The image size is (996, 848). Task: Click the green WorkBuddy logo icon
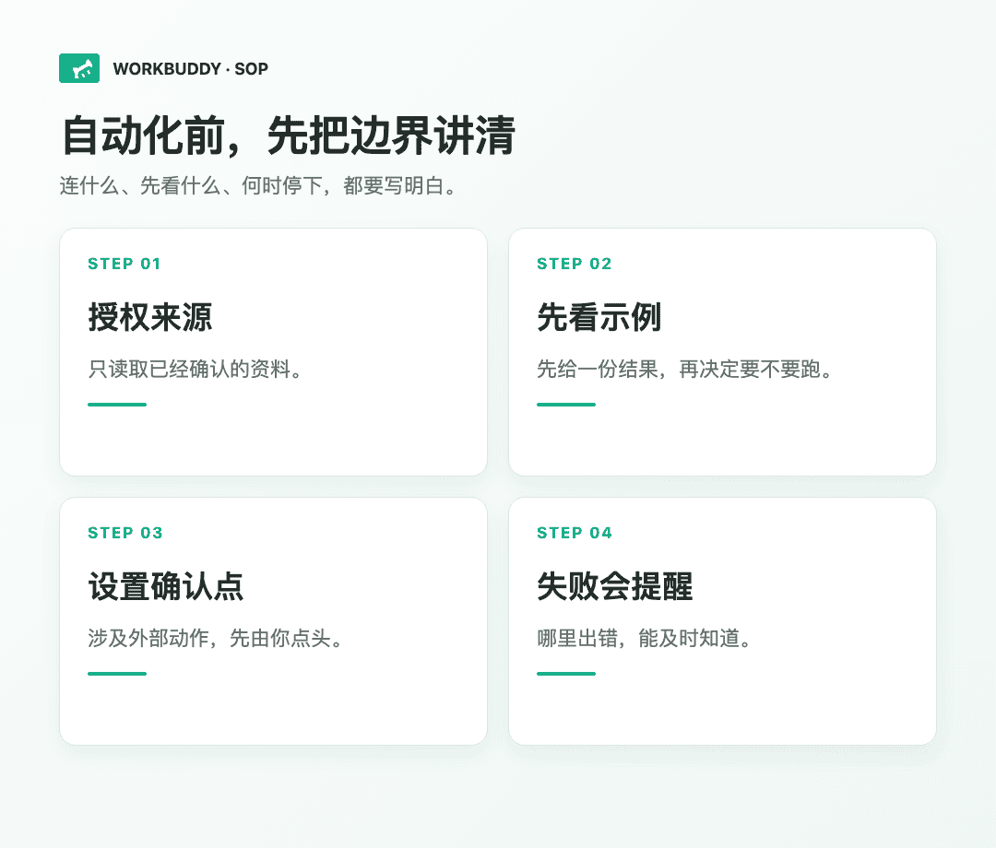(x=79, y=68)
